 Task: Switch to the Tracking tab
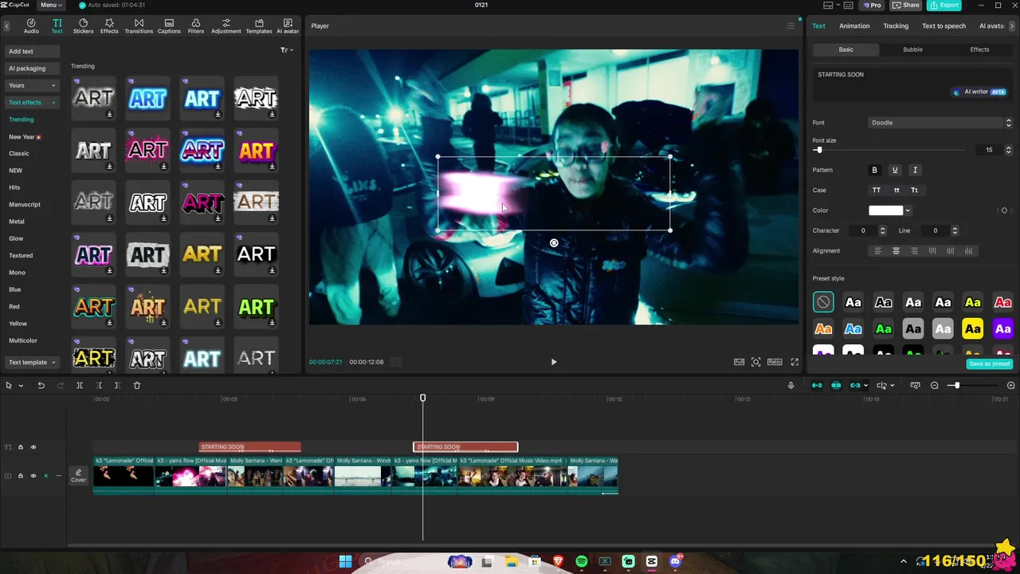[896, 26]
